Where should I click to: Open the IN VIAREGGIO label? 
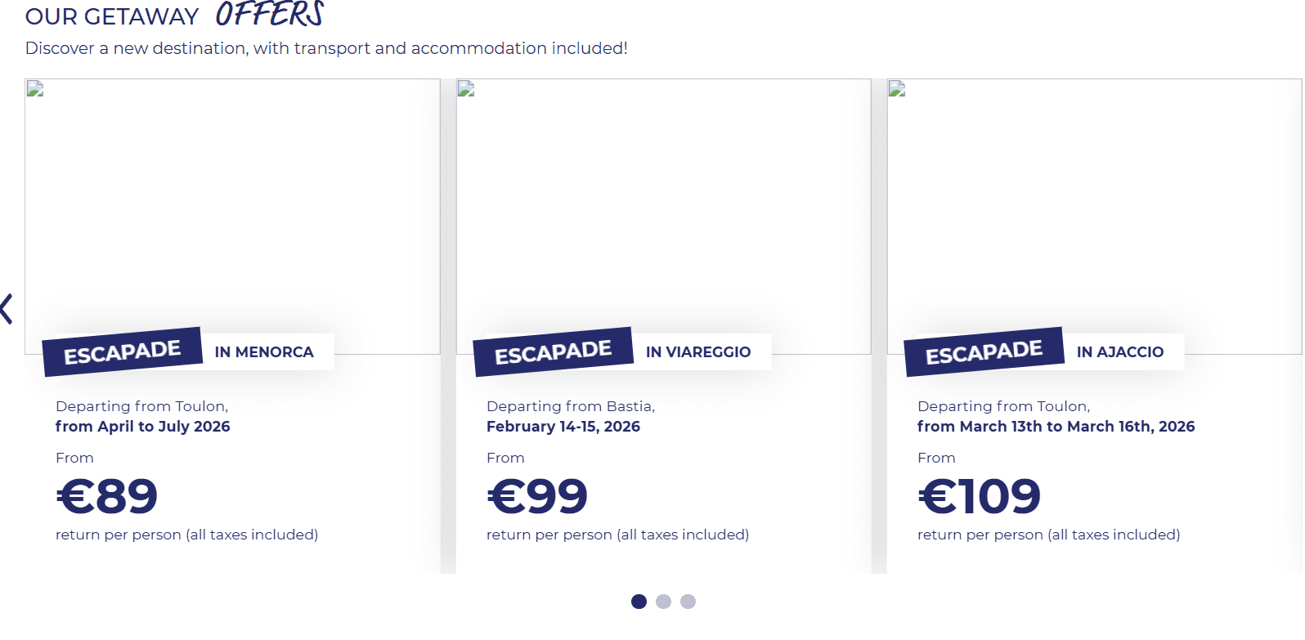[x=698, y=352]
